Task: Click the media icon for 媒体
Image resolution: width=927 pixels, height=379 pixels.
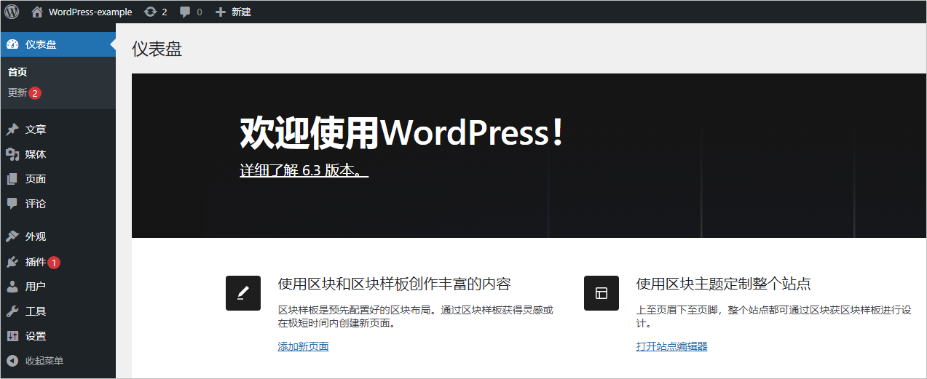Action: click(12, 154)
